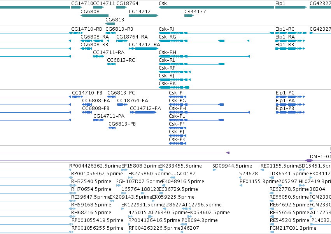Screen dimensions: 331x234
Task: Select the CG14712-PA protein
Action: click(143, 112)
